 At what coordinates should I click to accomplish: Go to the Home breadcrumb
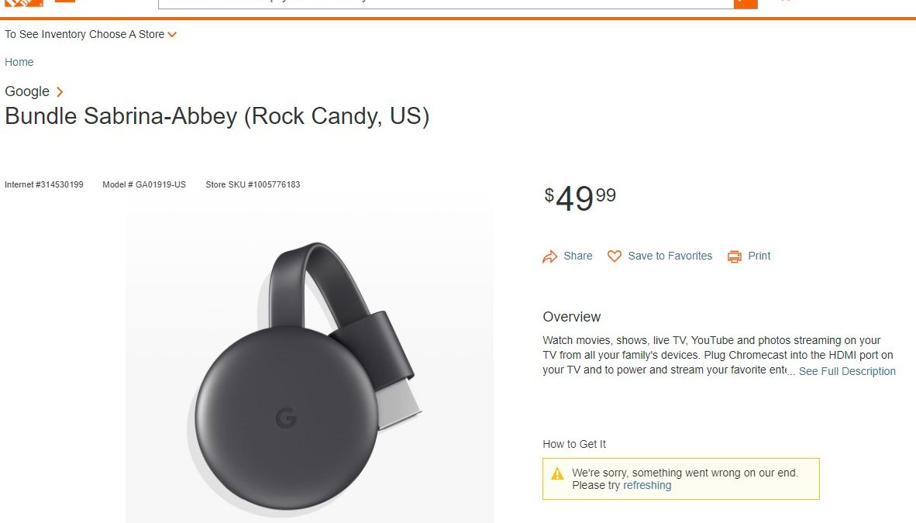click(19, 62)
